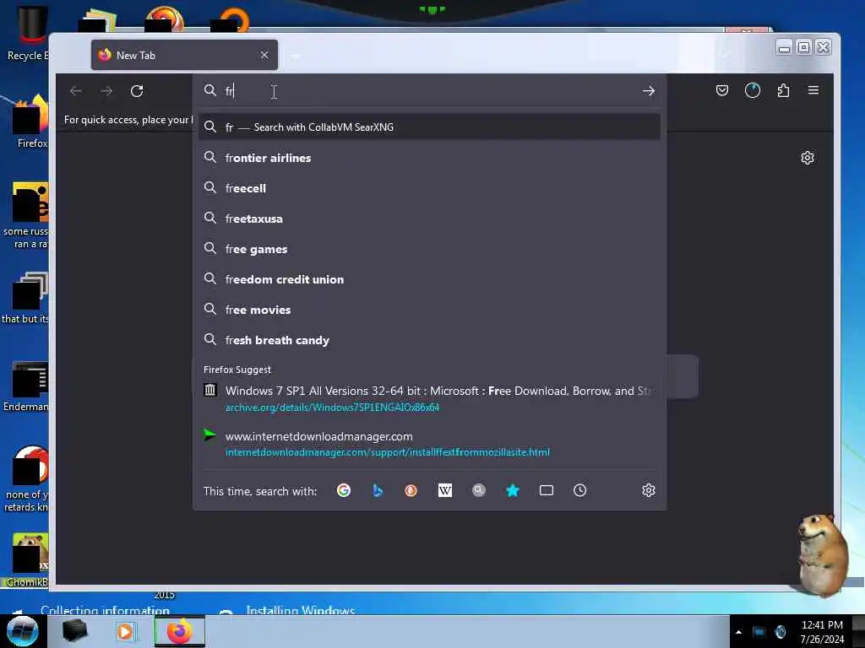Search bookmarks using the star icon
Image resolution: width=865 pixels, height=648 pixels.
(513, 490)
